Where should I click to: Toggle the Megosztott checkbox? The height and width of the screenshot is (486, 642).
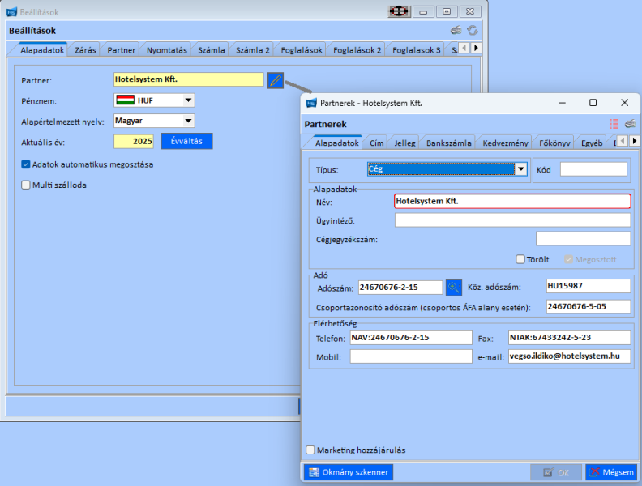(x=569, y=259)
